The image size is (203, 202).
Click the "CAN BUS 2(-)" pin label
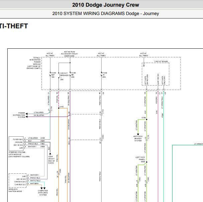click(20, 185)
